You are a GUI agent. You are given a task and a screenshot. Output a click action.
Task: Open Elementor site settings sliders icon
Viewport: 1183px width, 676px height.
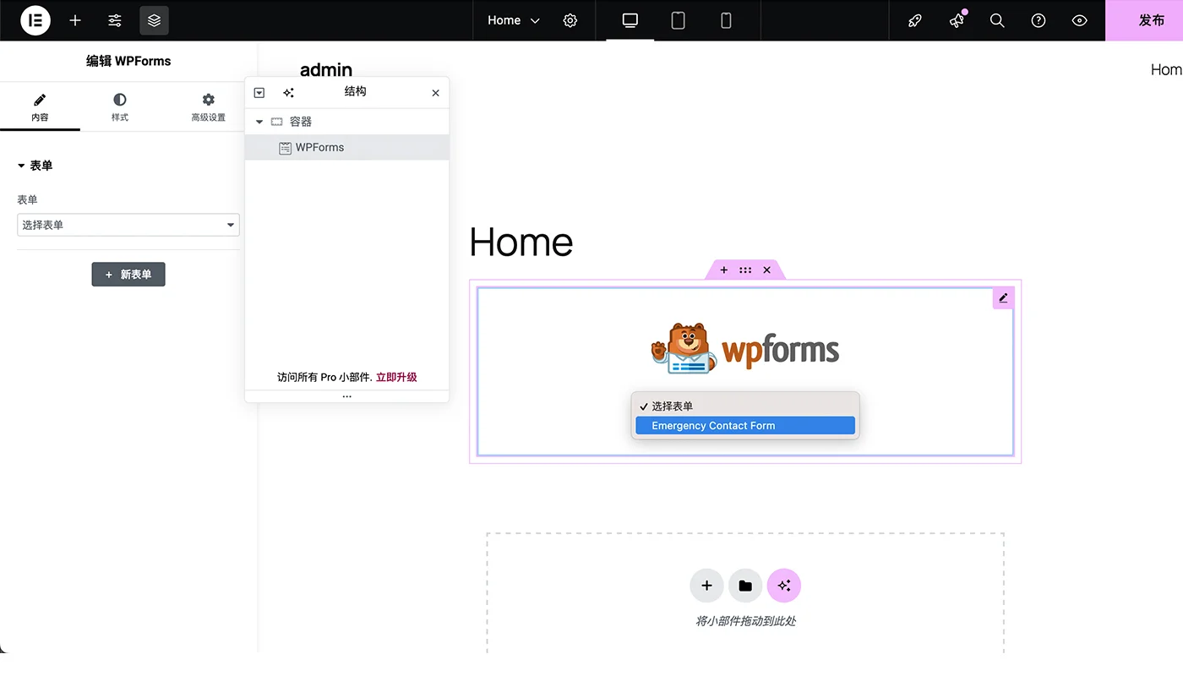click(114, 20)
